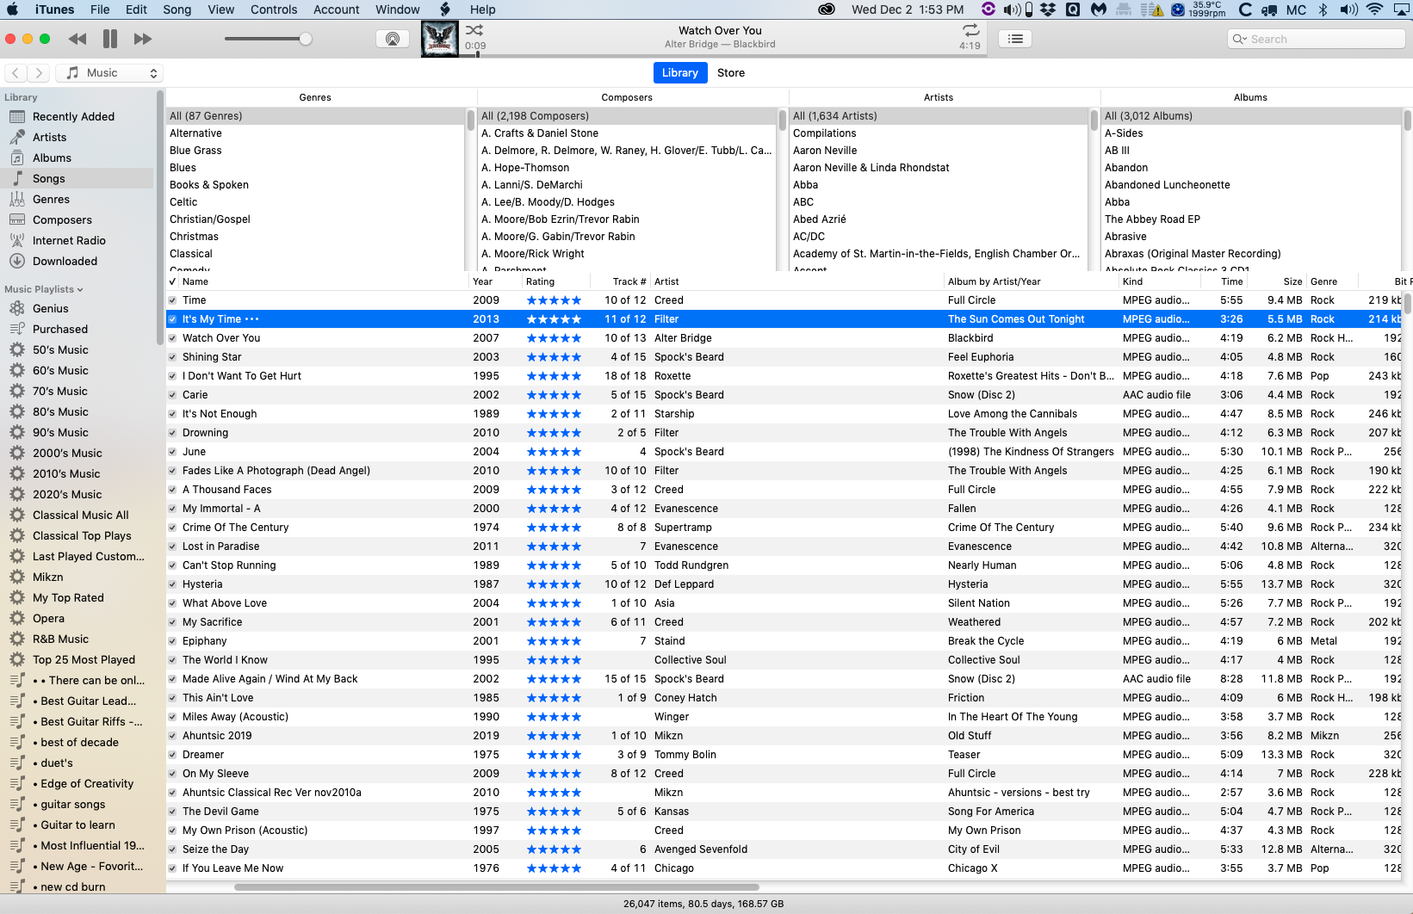1413x914 pixels.
Task: Open the File menu
Action: (x=100, y=9)
